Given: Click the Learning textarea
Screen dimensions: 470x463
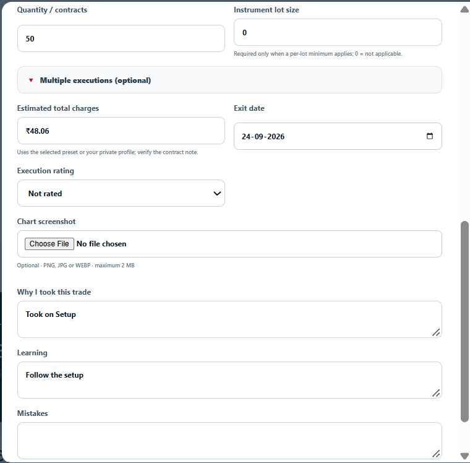Looking at the screenshot, I should (229, 380).
